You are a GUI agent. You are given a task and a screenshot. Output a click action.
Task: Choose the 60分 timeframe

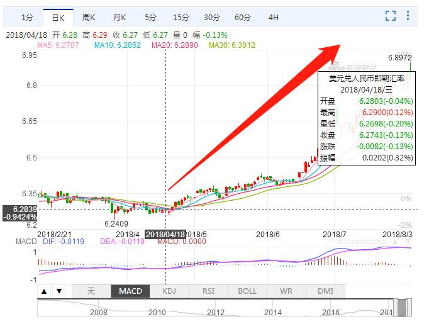(242, 18)
